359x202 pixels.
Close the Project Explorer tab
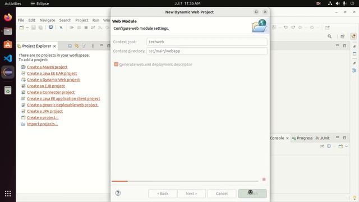click(54, 46)
